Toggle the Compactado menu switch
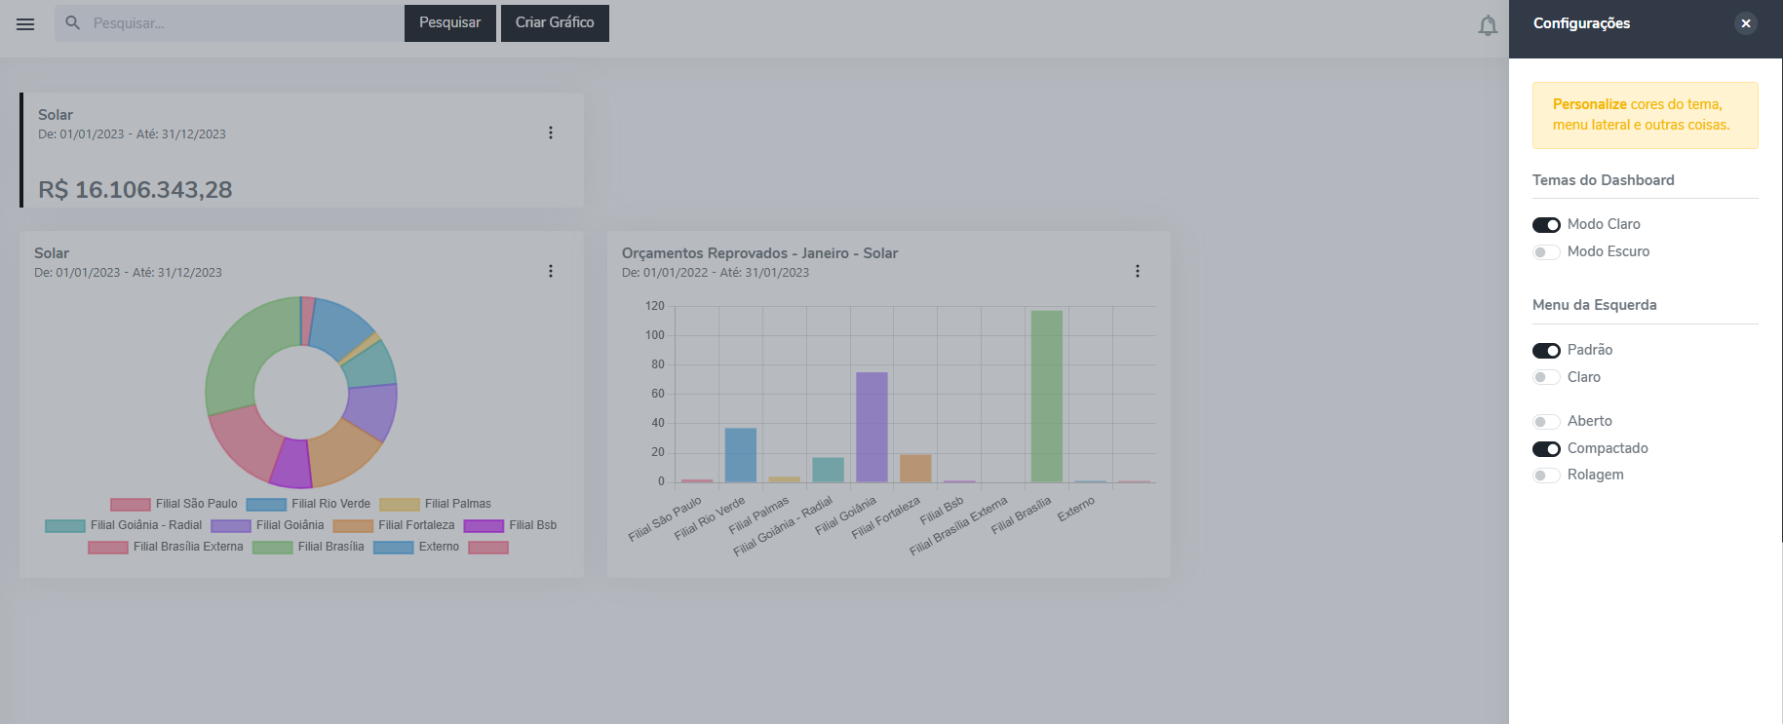 (1546, 449)
